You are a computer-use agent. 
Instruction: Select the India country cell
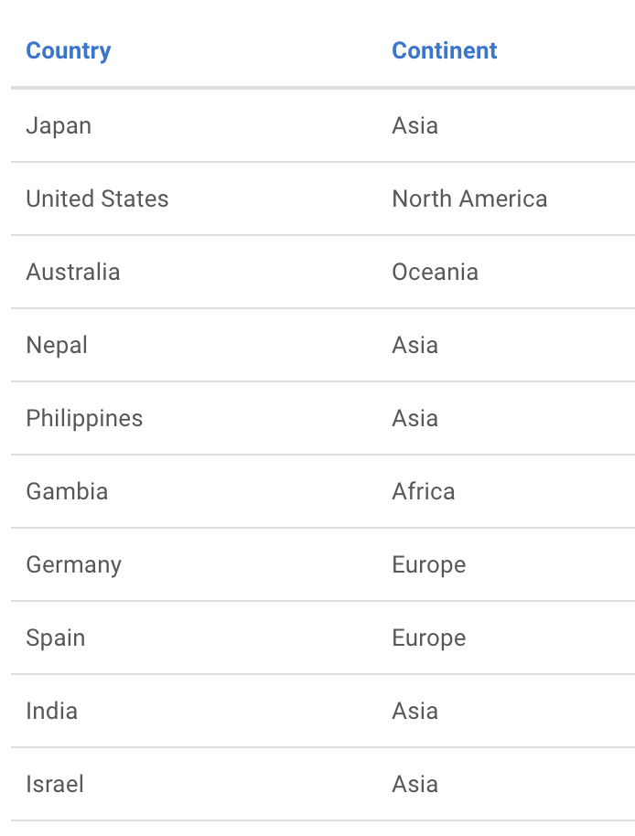point(51,711)
